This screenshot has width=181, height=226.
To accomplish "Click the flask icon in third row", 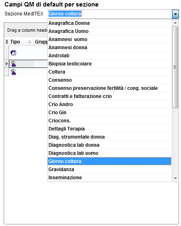I will pyautogui.click(x=13, y=72).
